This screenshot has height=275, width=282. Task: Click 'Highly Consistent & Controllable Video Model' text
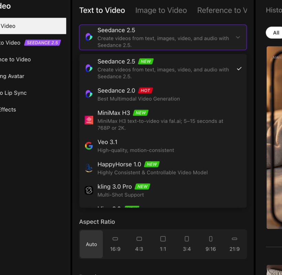point(152,172)
